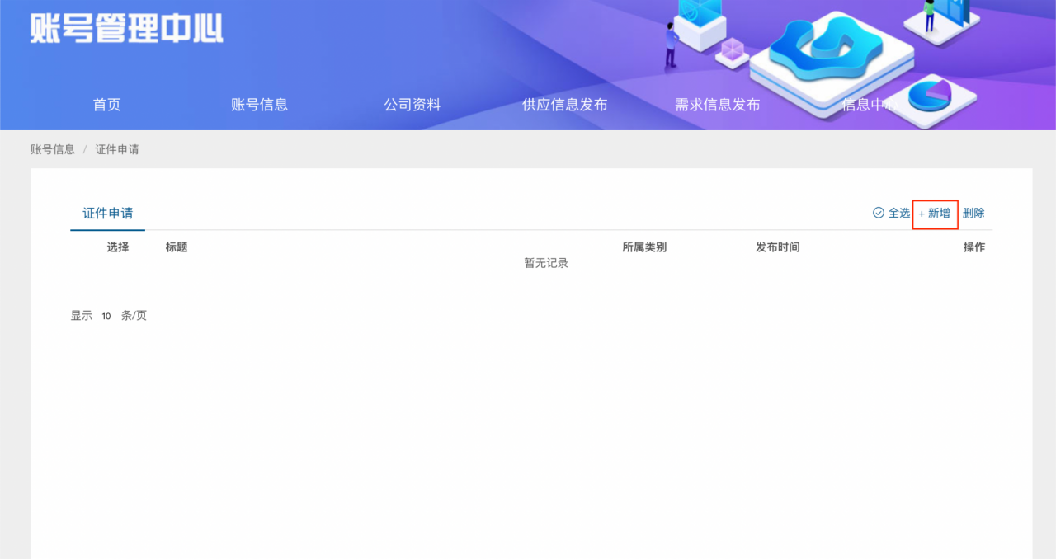Open 账号信息 in the top navigation bar
The width and height of the screenshot is (1056, 559).
[259, 105]
